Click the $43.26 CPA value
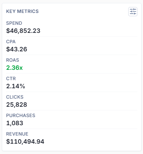 [17, 49]
